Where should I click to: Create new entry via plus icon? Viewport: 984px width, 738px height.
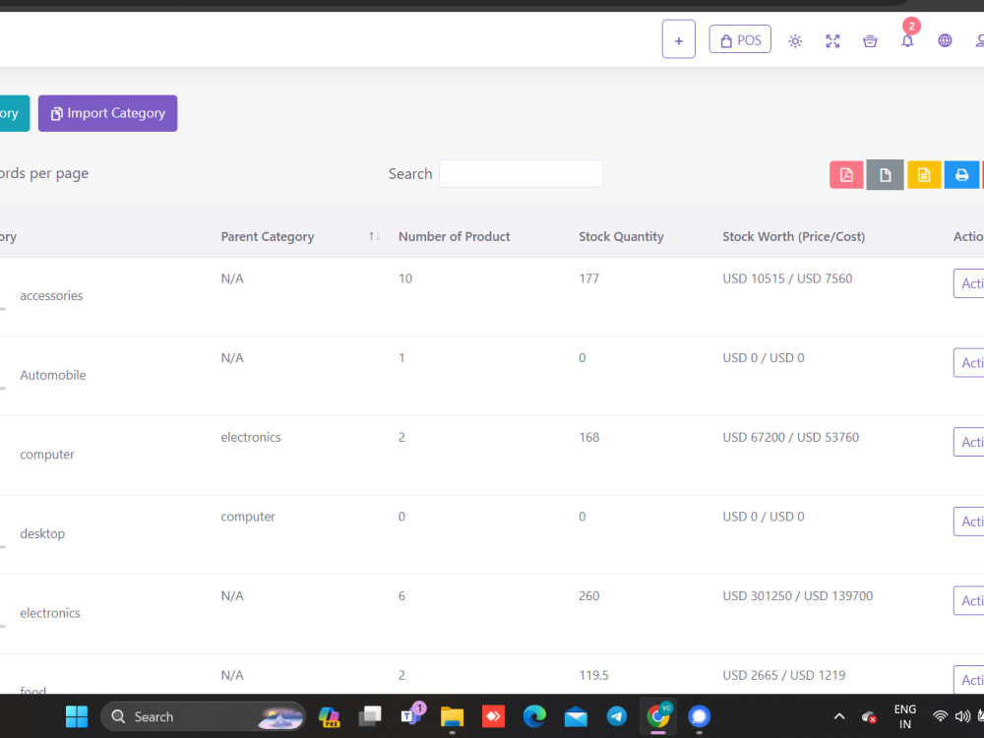coord(678,39)
